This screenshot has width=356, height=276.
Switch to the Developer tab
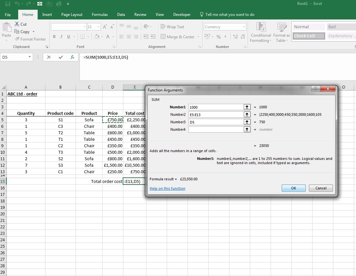(182, 15)
